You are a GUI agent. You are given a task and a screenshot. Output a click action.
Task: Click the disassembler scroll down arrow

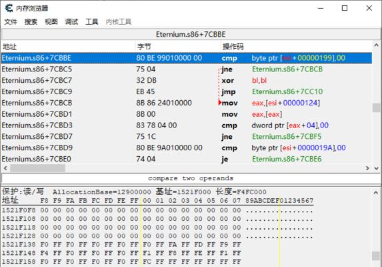[x=376, y=168]
